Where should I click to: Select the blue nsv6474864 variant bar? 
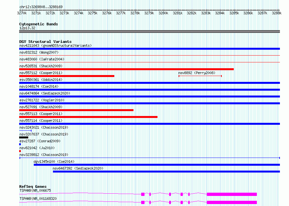point(149,97)
